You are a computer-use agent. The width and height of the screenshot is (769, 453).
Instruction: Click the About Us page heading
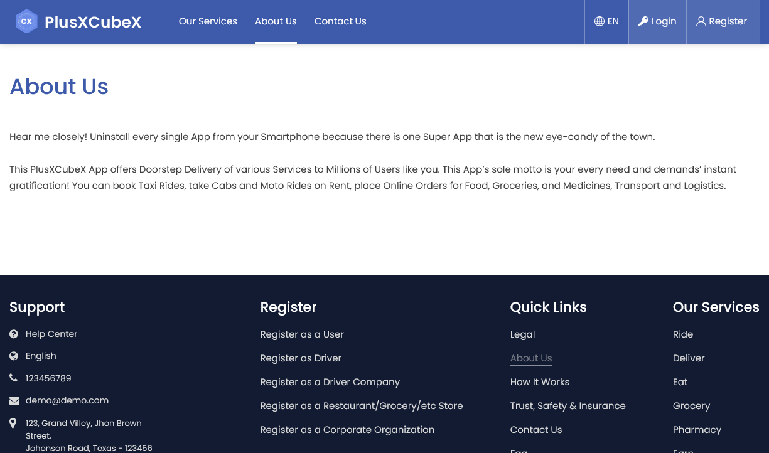(x=59, y=87)
